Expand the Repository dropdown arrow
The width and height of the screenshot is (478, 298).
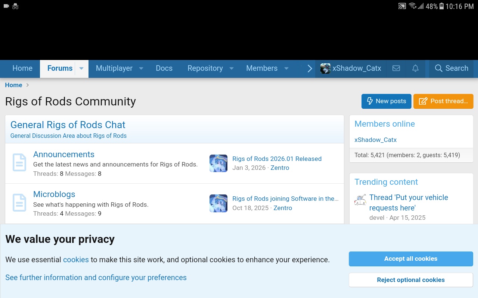click(232, 69)
